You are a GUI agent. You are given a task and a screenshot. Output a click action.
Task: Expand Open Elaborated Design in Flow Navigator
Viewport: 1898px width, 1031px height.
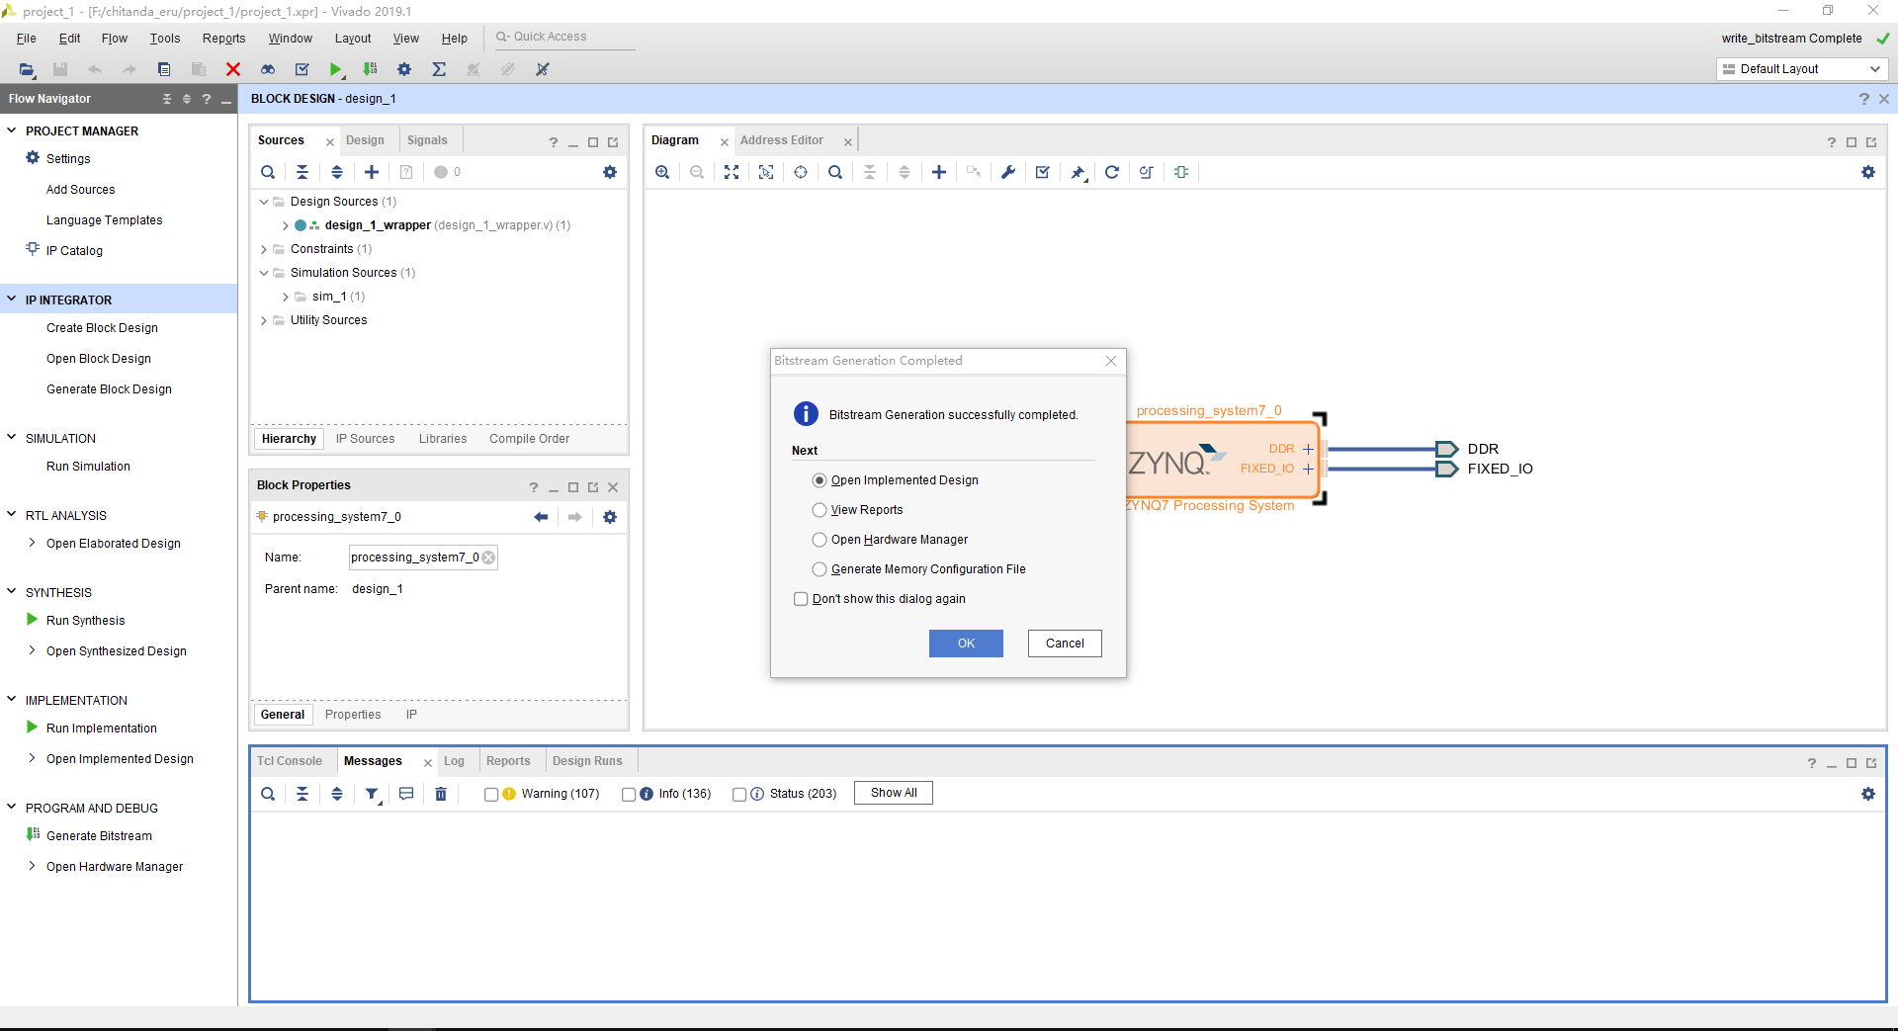pyautogui.click(x=33, y=543)
